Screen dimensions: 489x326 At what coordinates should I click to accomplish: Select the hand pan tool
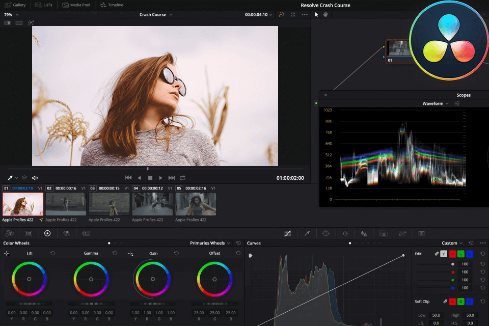325,15
